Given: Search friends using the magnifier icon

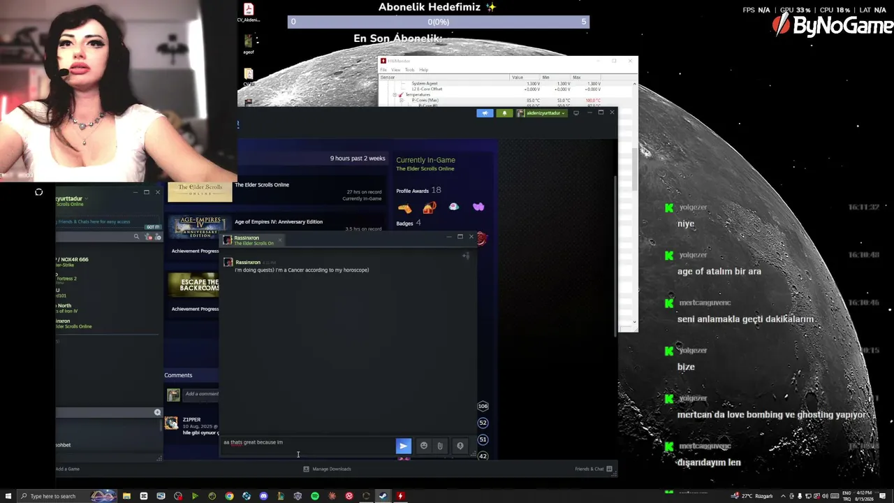Looking at the screenshot, I should click(136, 238).
